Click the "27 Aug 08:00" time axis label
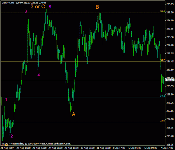175x150 pixels. point(55,148)
